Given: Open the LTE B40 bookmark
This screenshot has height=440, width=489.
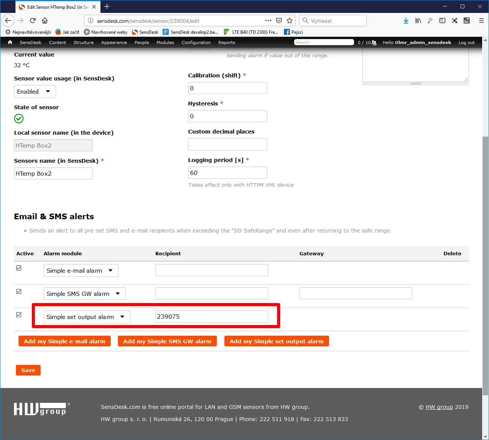Looking at the screenshot, I should 251,32.
